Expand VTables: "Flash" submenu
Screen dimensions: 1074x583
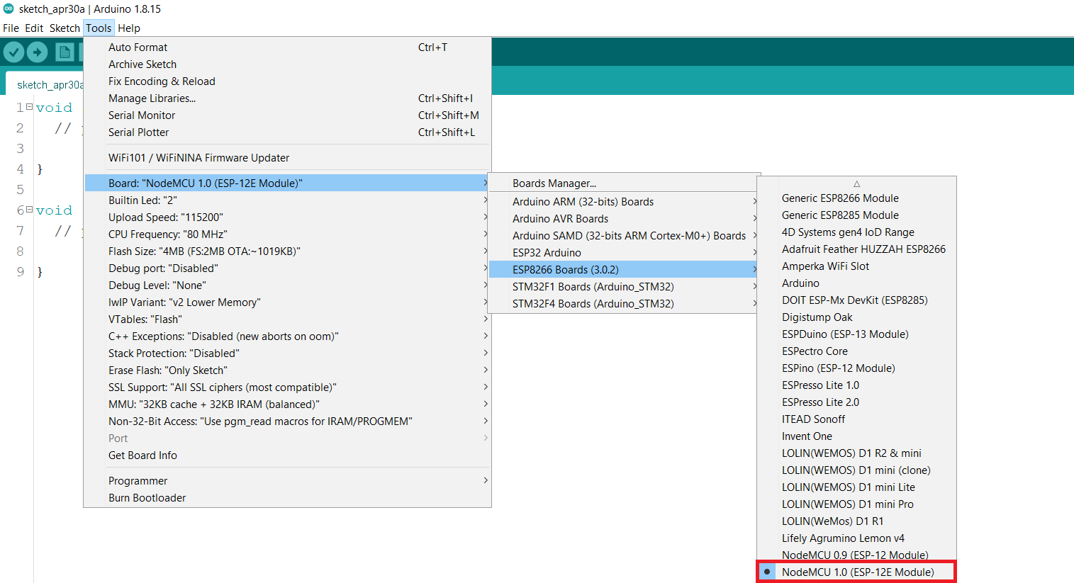[287, 319]
